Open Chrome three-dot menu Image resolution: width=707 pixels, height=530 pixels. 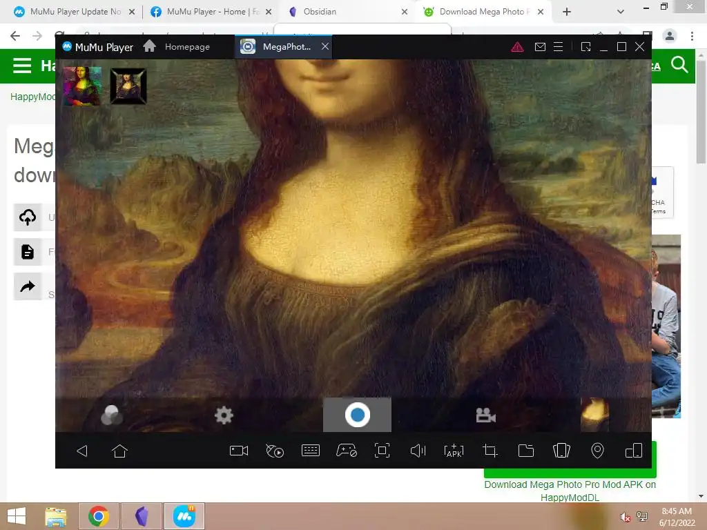tap(692, 36)
